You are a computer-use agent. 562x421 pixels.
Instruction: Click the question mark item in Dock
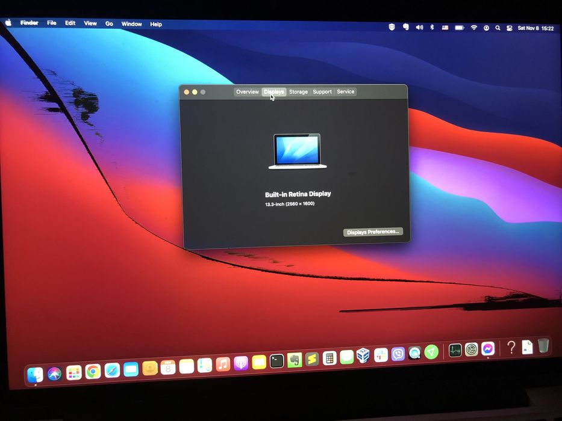(511, 347)
